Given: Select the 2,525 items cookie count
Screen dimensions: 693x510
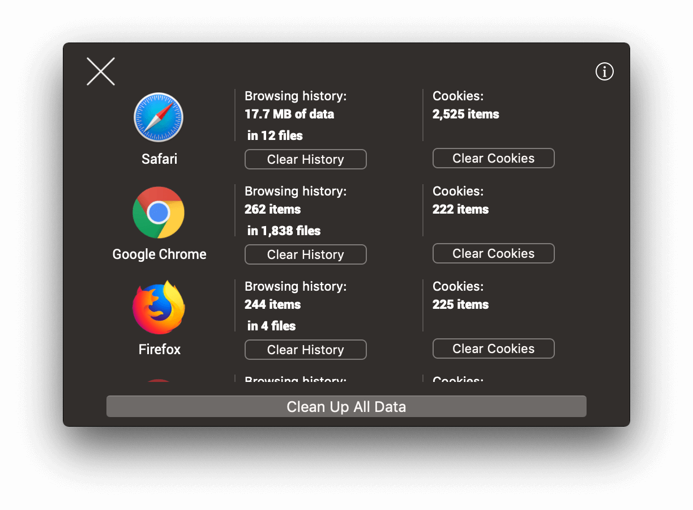Looking at the screenshot, I should click(x=466, y=114).
